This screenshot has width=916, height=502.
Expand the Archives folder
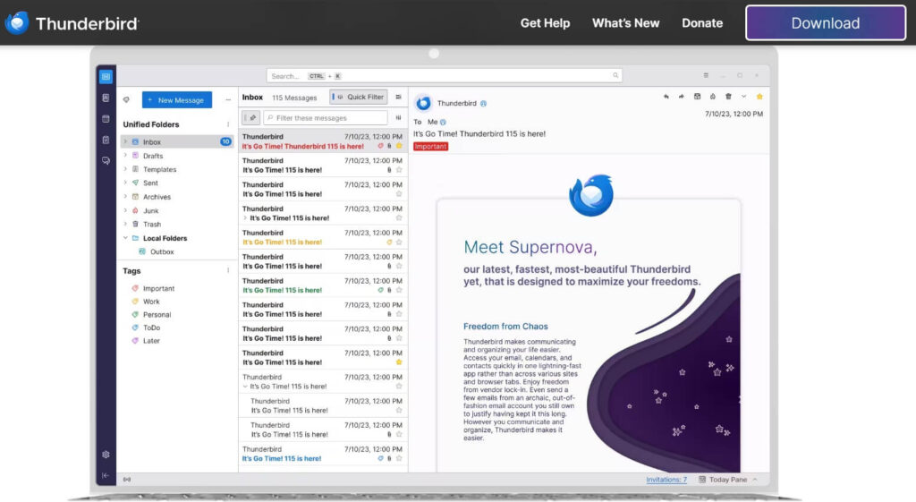click(x=125, y=196)
